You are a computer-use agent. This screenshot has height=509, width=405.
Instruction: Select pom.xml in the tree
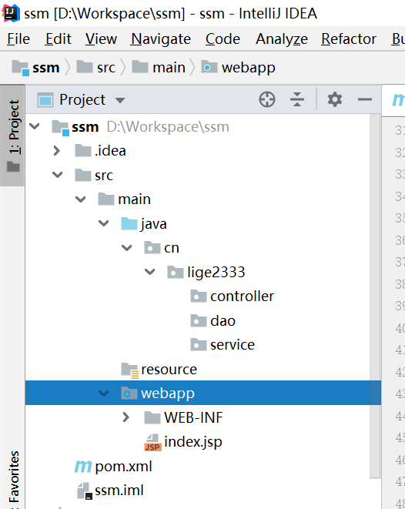203,466
